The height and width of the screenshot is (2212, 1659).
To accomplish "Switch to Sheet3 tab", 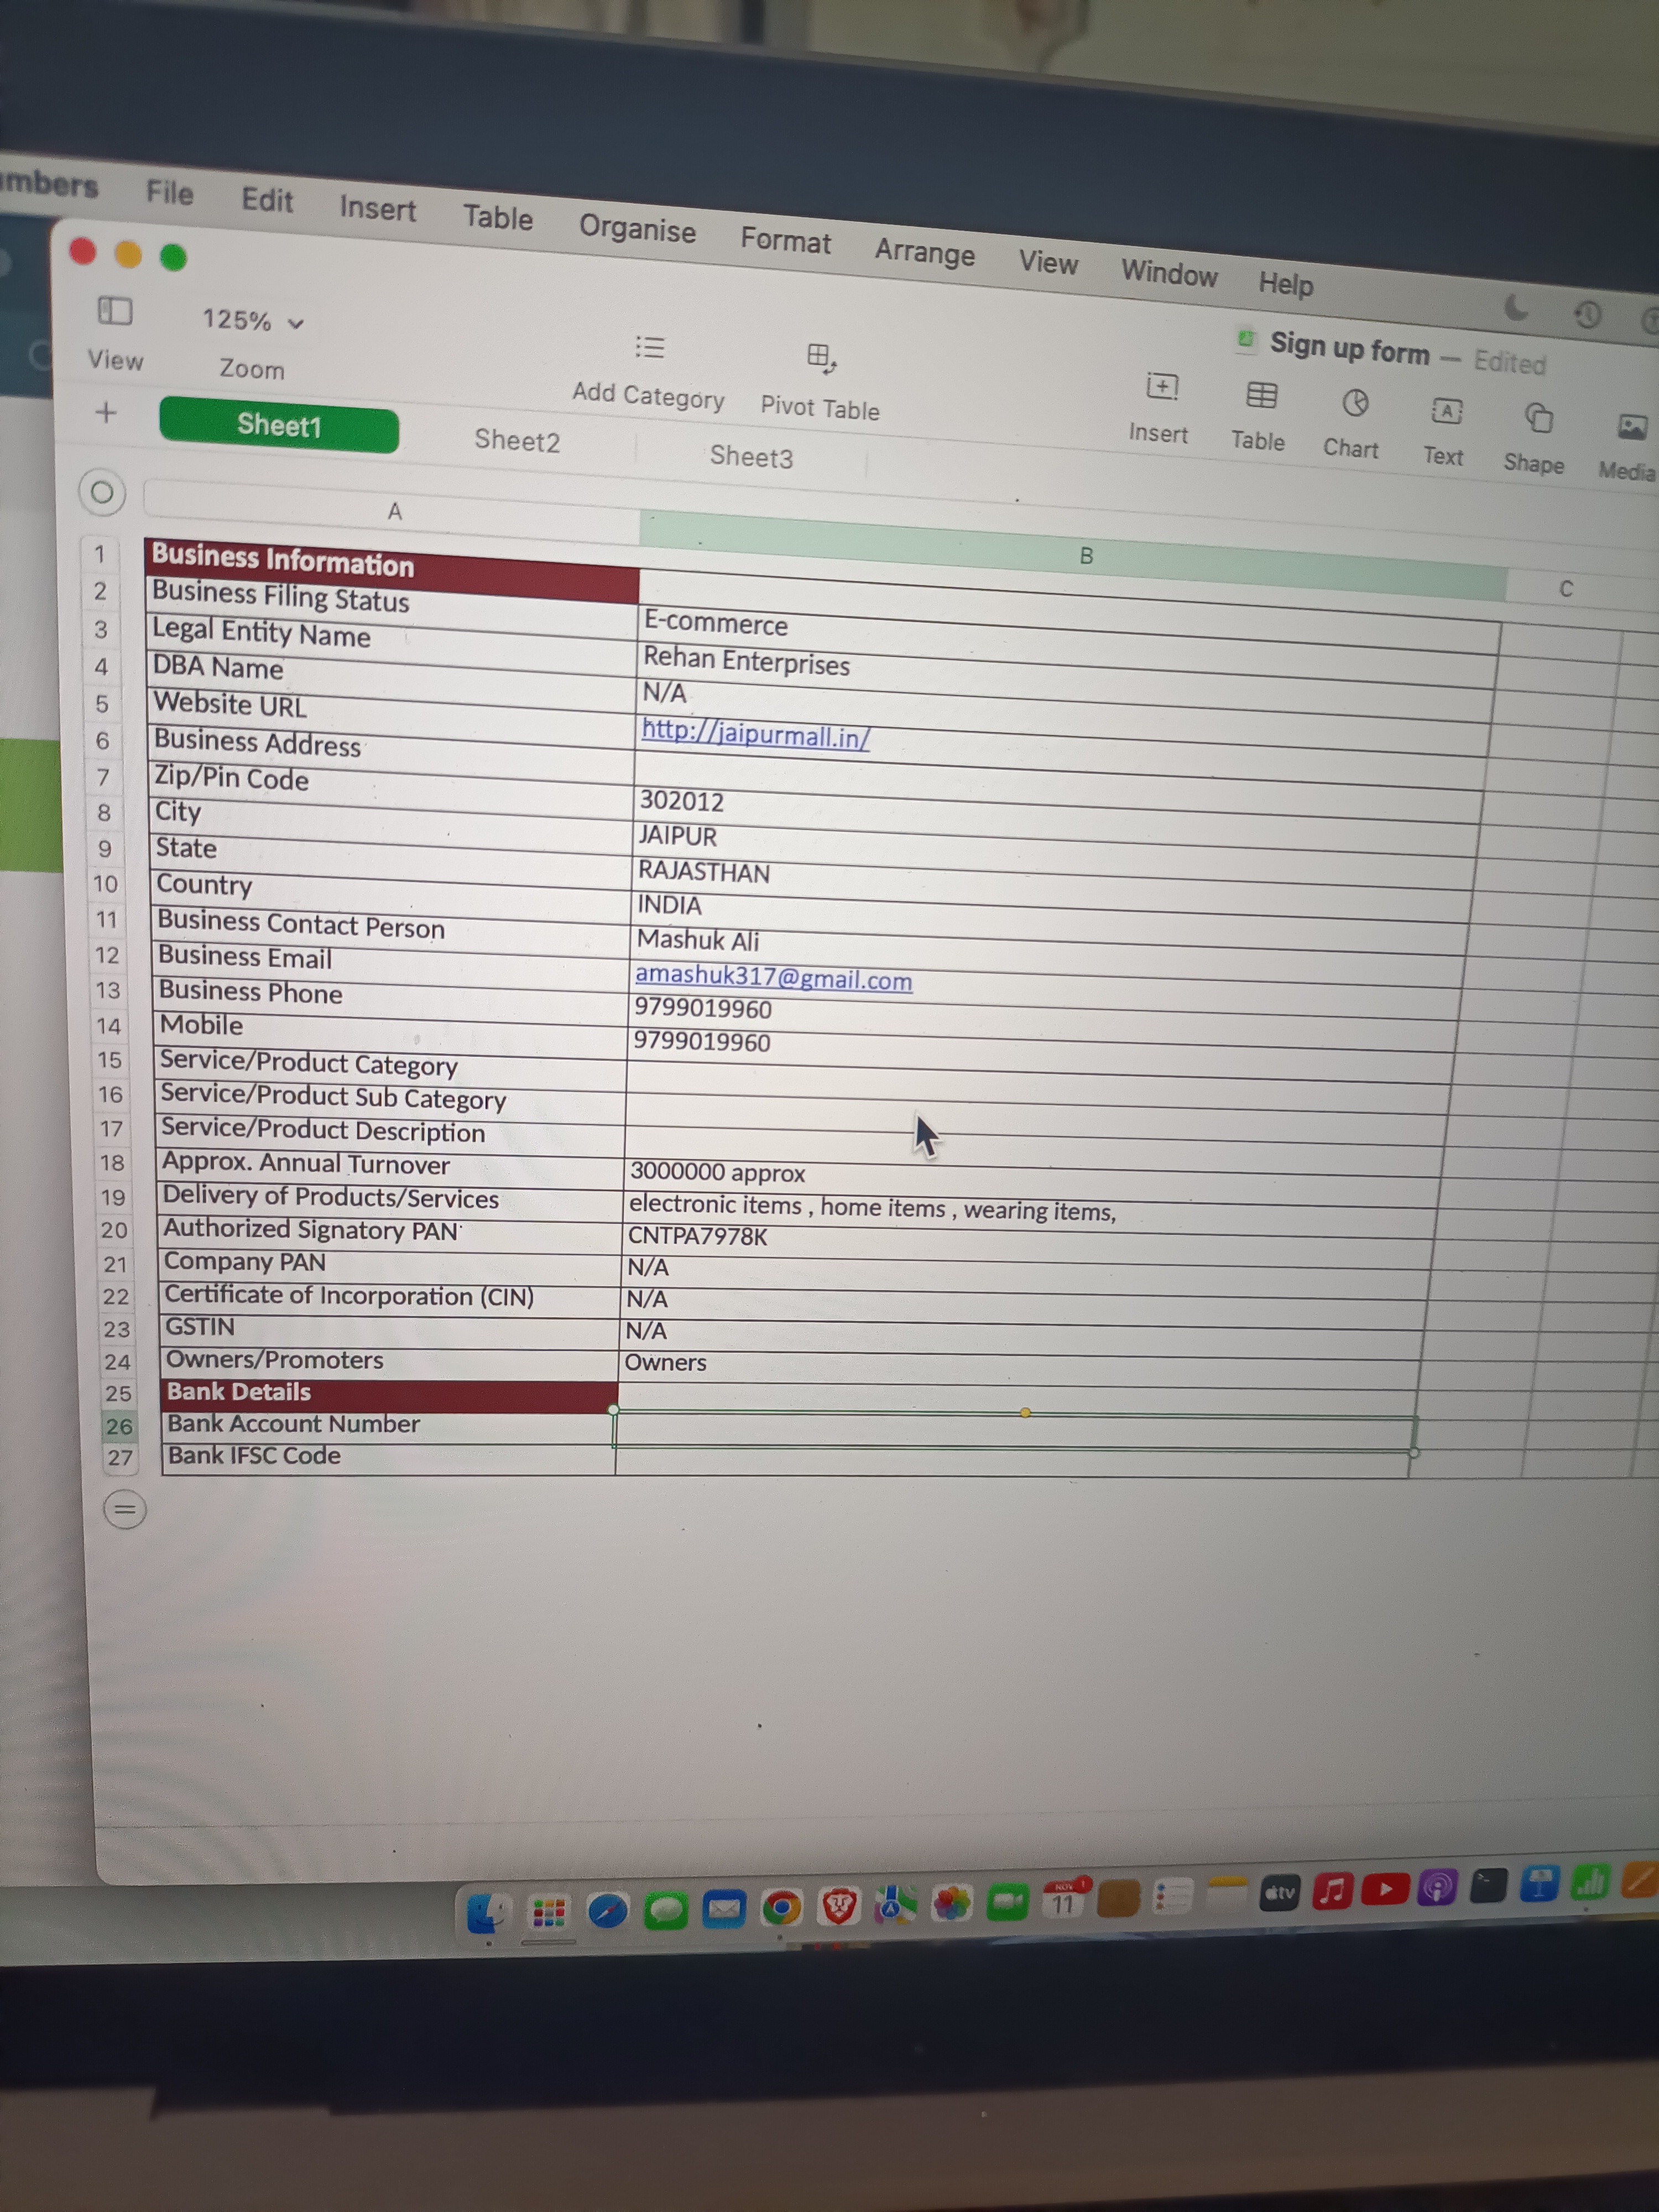I will point(751,456).
